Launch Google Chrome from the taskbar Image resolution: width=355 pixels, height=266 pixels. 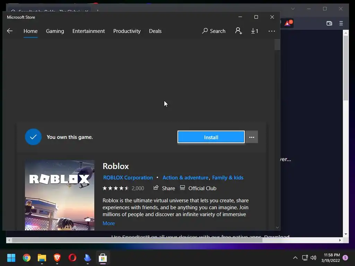click(26, 258)
